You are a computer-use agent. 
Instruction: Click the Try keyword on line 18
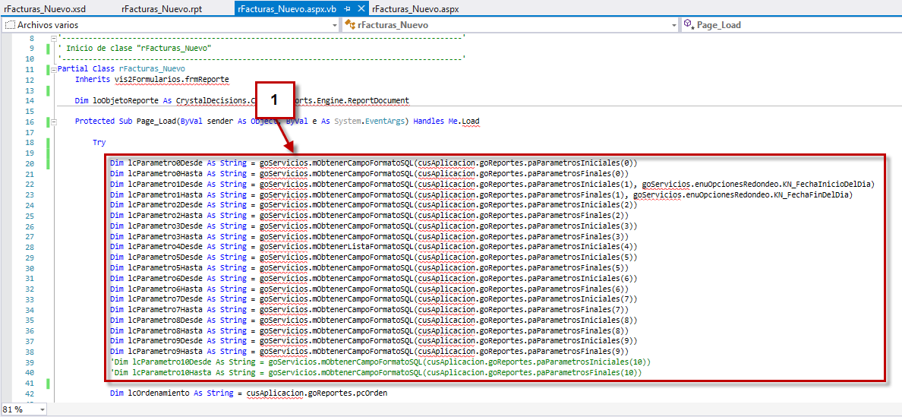[99, 143]
